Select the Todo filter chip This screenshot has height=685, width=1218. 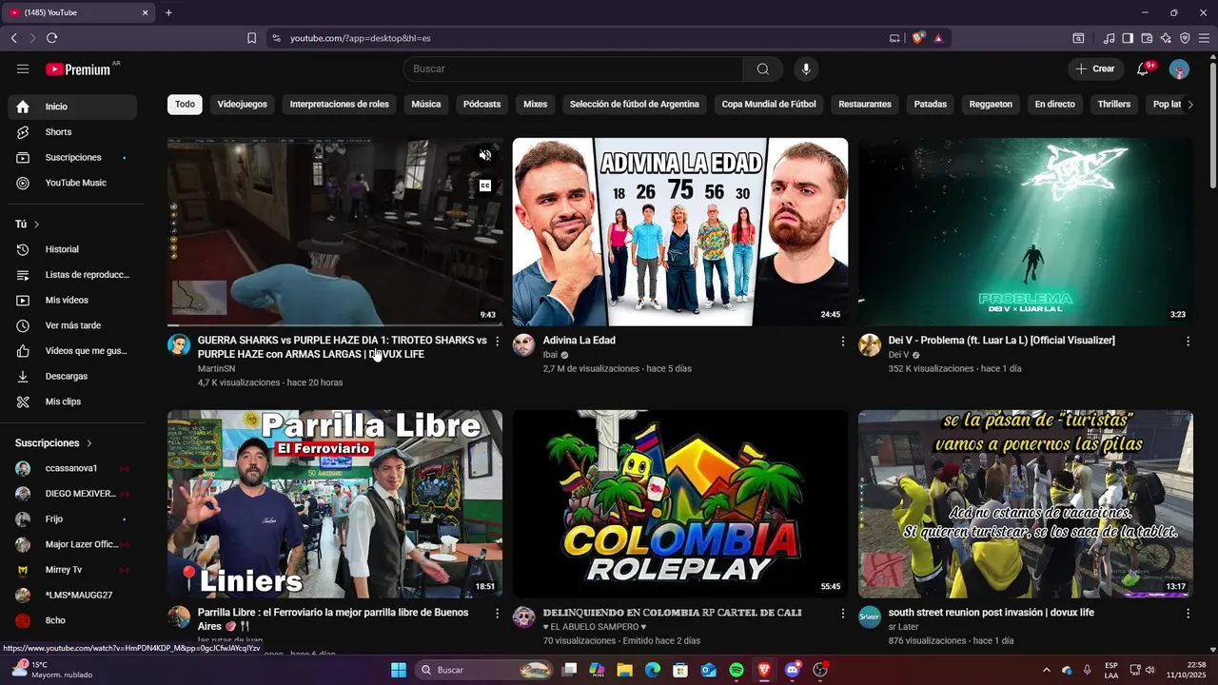tap(185, 104)
